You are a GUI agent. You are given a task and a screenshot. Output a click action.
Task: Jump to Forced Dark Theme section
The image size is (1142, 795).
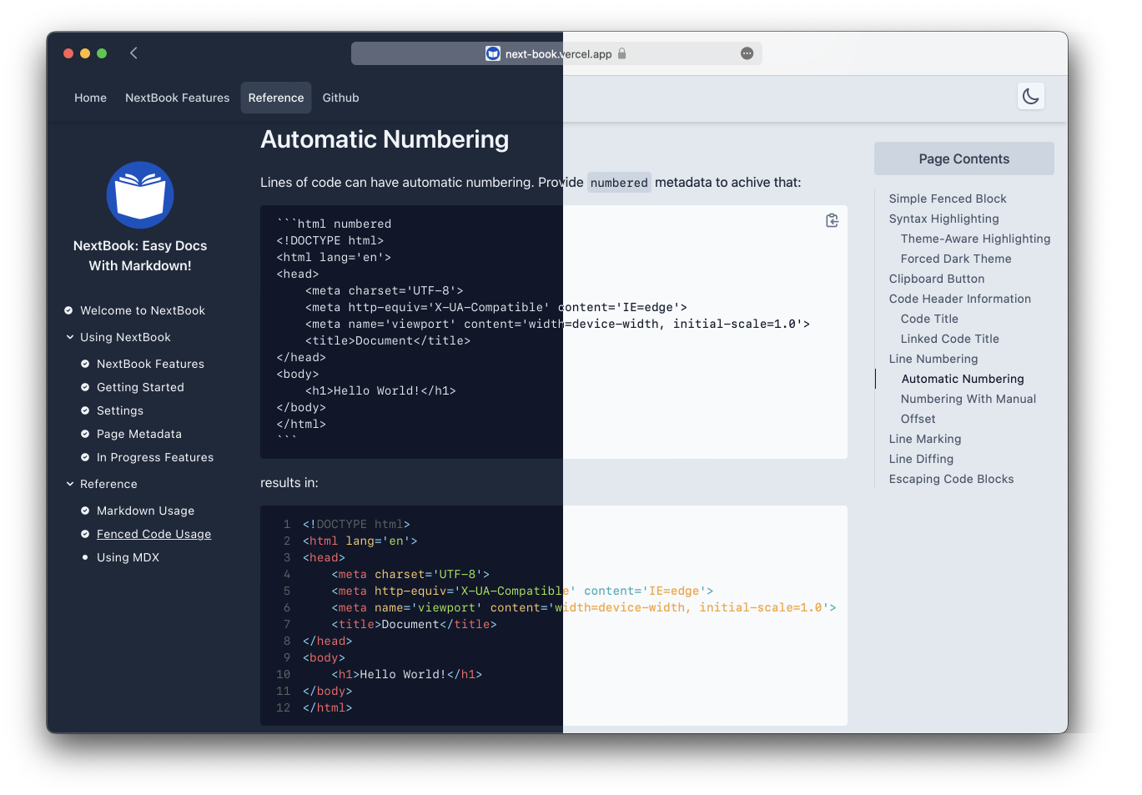956,259
